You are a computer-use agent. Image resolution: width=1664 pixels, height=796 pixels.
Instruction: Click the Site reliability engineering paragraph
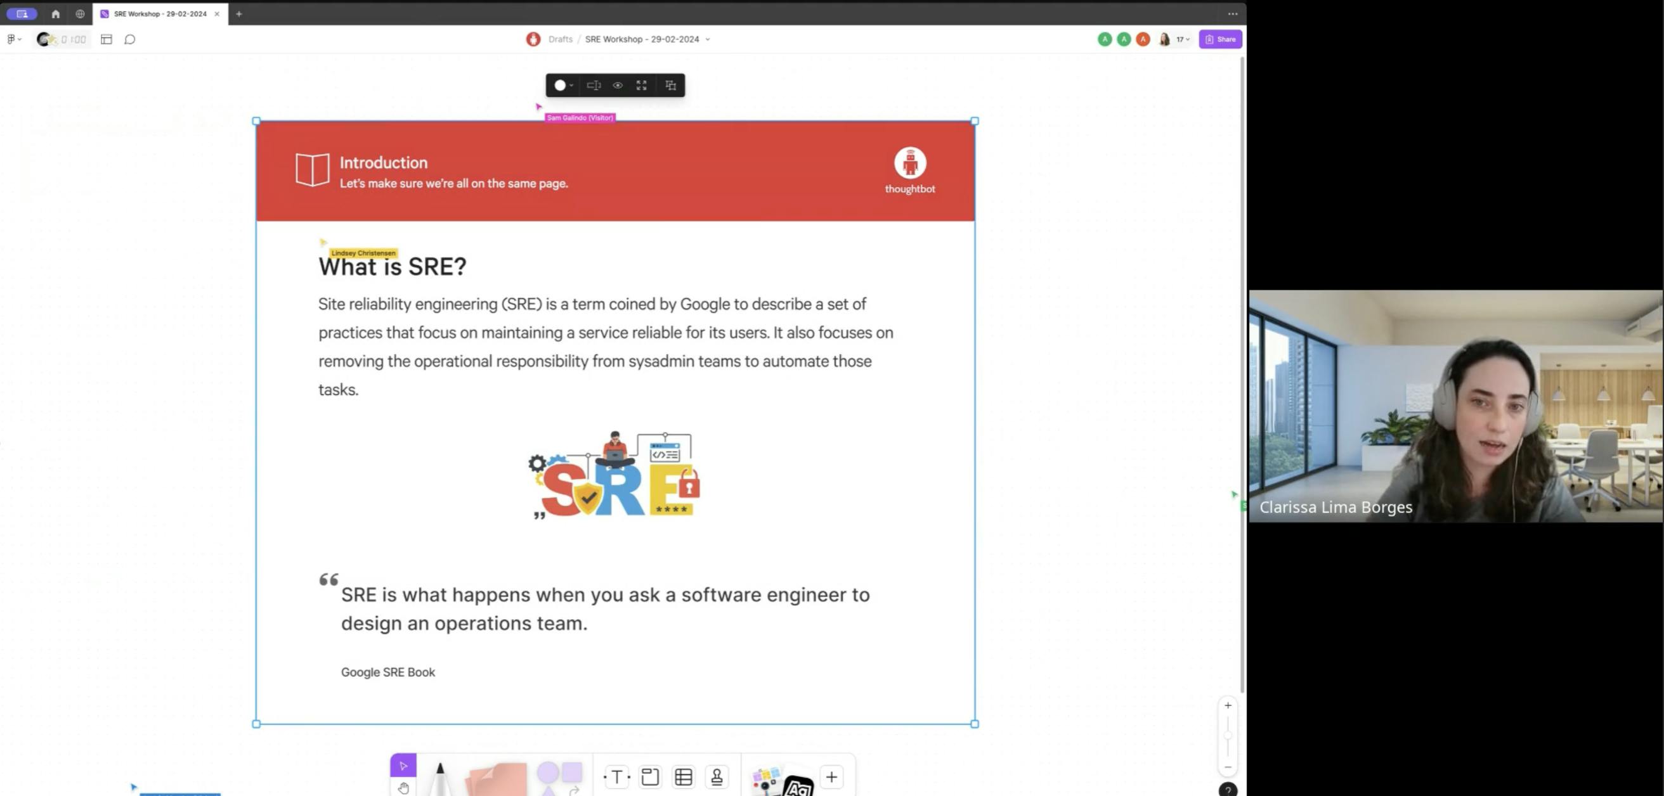605,347
